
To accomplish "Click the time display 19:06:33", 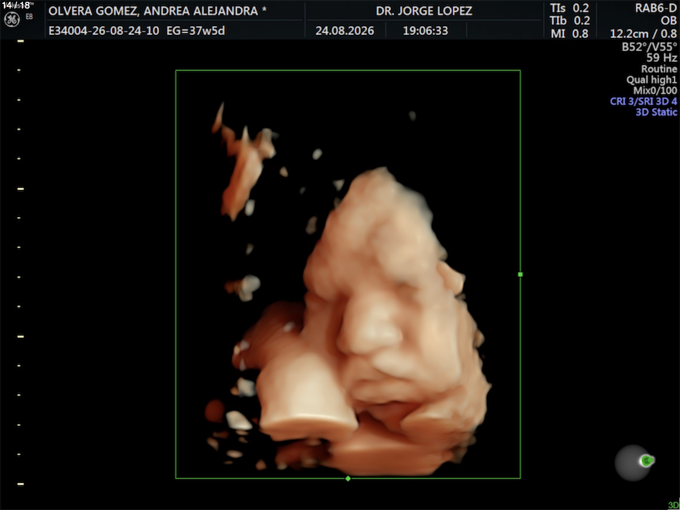I will click(x=425, y=31).
